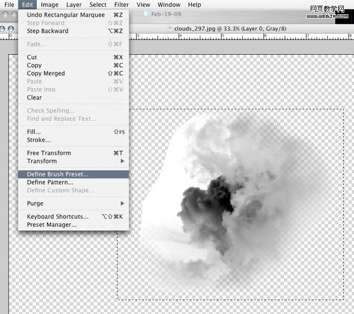The height and width of the screenshot is (314, 354).
Task: Close the open Edit menu
Action: pyautogui.click(x=27, y=5)
